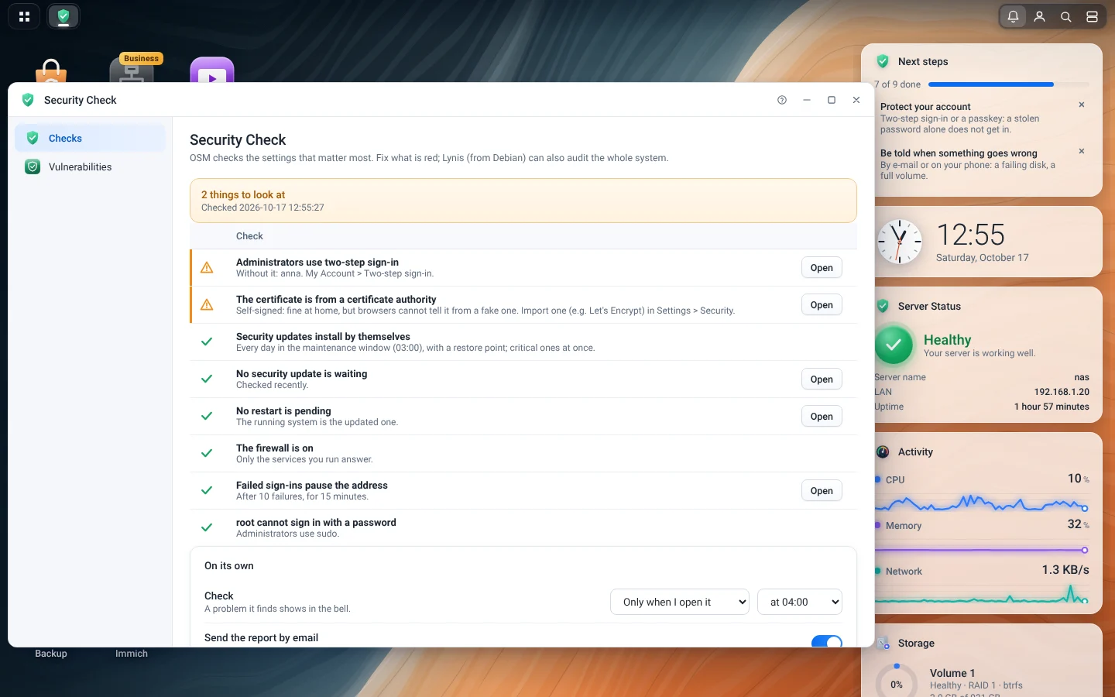The width and height of the screenshot is (1115, 697).
Task: Open the top bar search icon
Action: (x=1065, y=16)
